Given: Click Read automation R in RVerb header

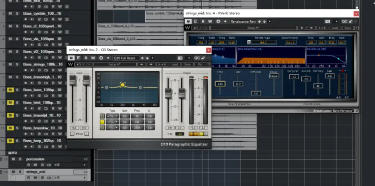Looking at the screenshot, I should (203, 22).
